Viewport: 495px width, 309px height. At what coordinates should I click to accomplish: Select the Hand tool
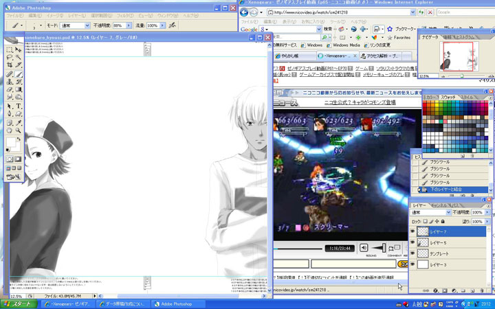point(10,130)
